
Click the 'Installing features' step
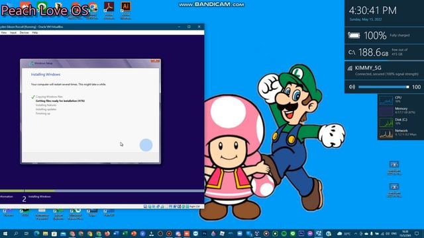(x=46, y=105)
